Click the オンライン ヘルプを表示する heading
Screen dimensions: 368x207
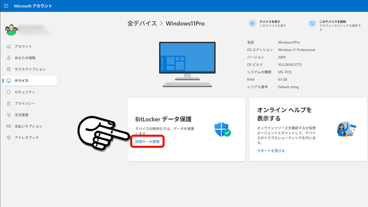(x=284, y=114)
